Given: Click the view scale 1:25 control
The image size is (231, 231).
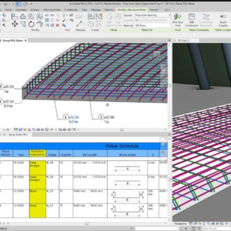Looking at the screenshot, I should tap(6, 130).
